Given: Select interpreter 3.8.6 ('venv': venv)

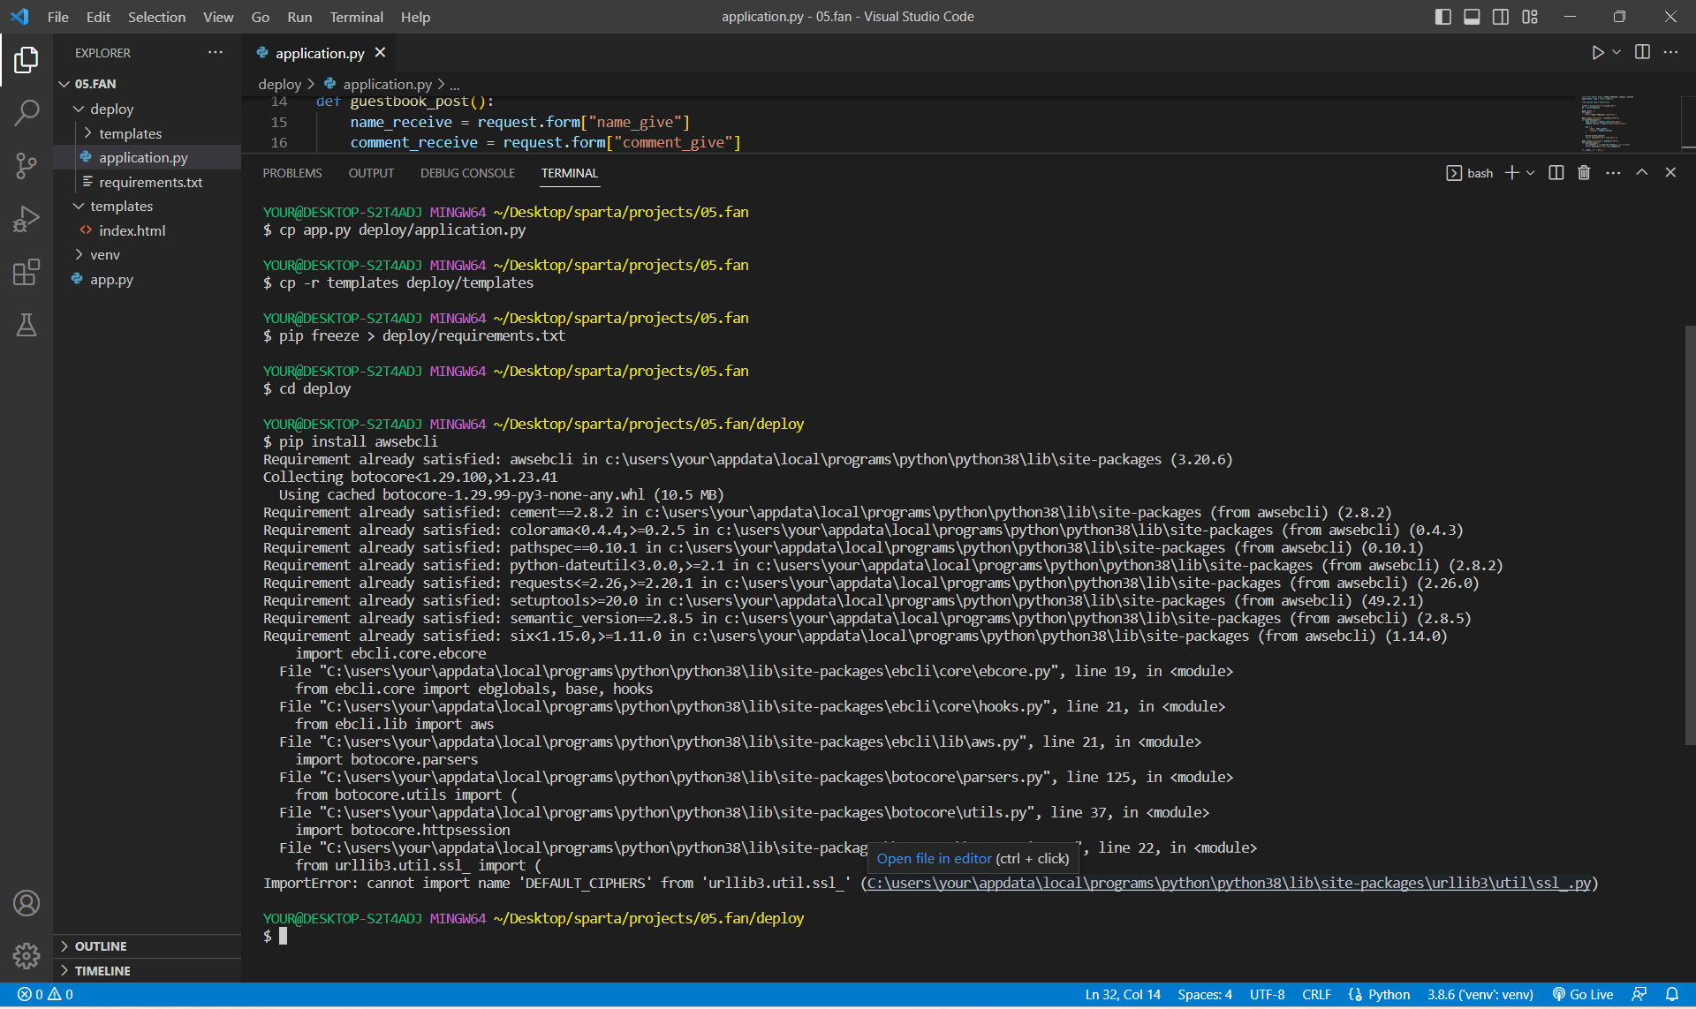Looking at the screenshot, I should 1480,995.
